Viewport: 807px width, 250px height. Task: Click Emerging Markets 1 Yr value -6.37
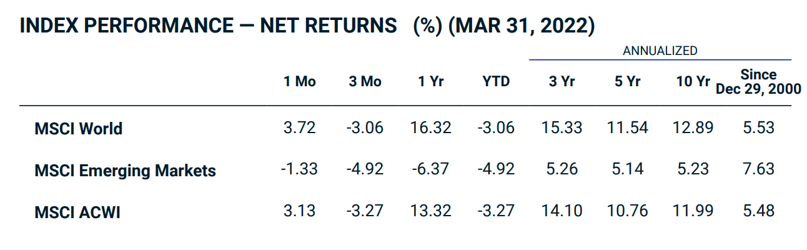430,169
